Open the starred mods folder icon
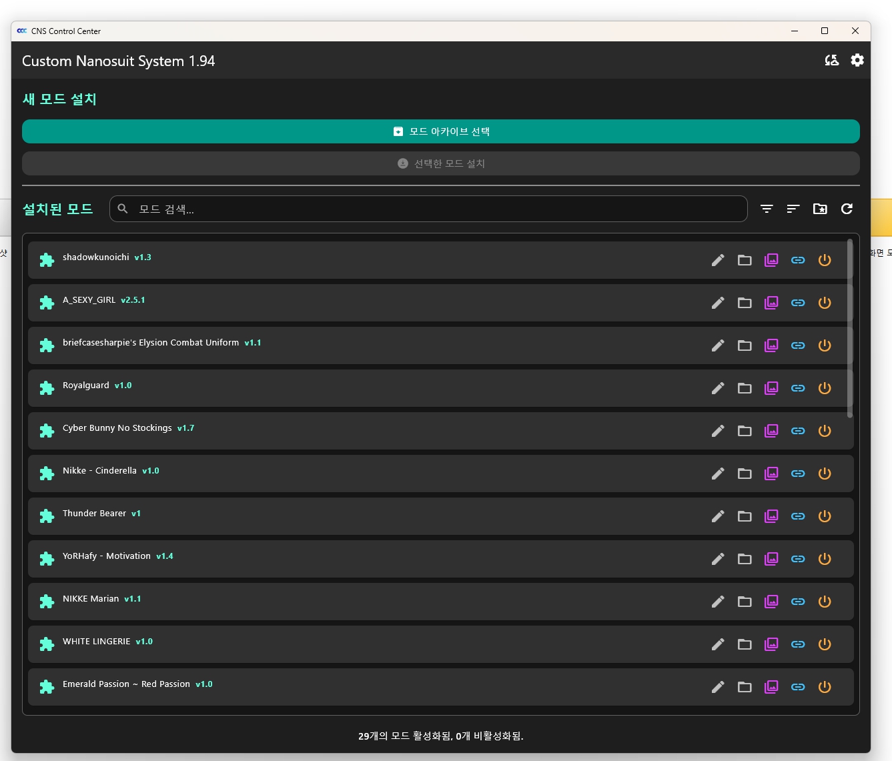 coord(820,209)
